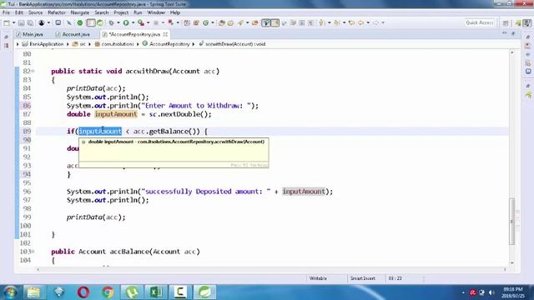Open the Search dropdown arrow
534x300 pixels.
coord(247,22)
